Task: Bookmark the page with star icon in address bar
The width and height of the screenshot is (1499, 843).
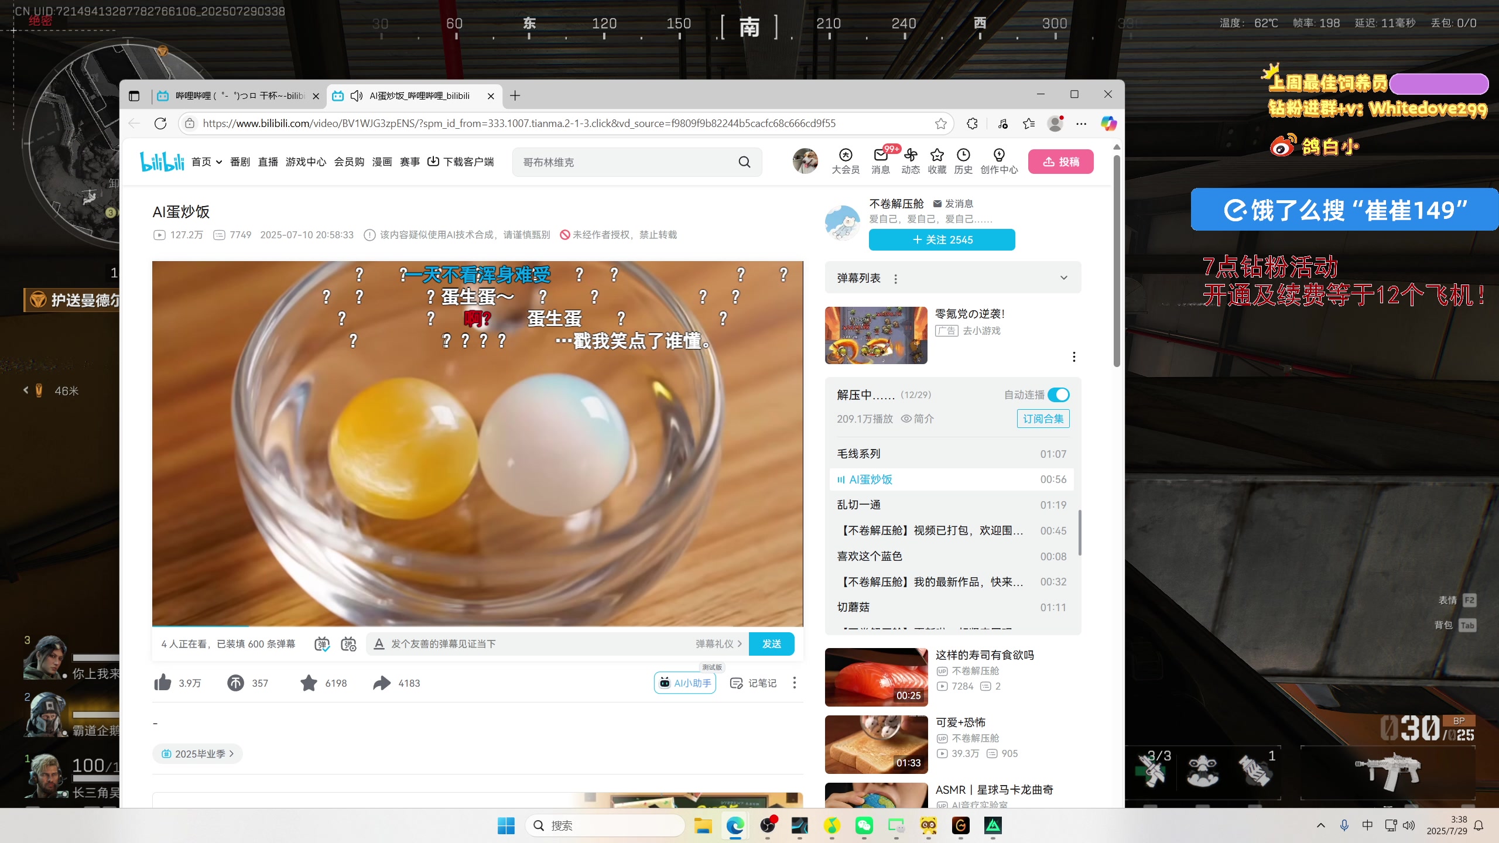Action: click(x=941, y=124)
